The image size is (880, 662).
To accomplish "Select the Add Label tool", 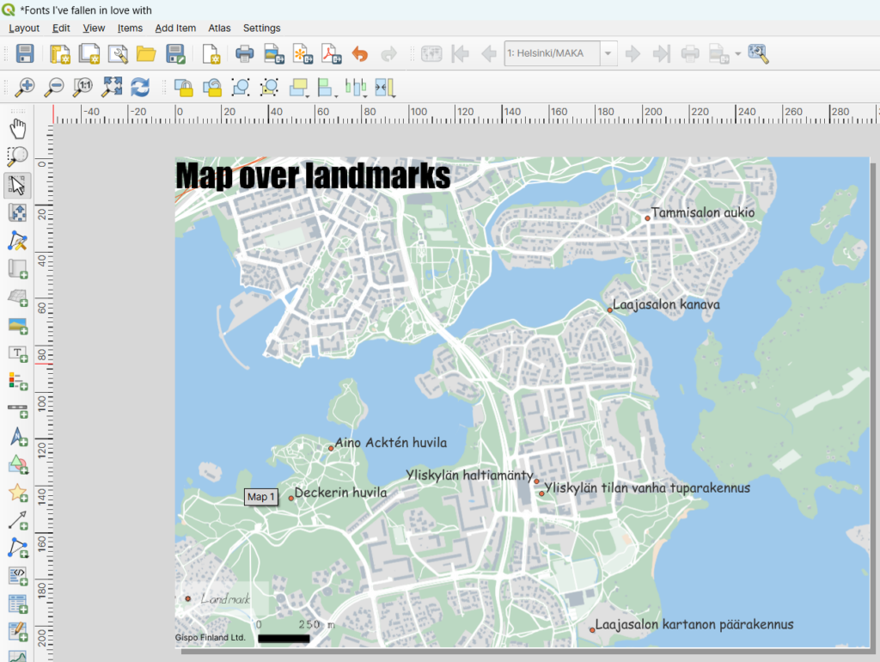I will [x=17, y=352].
